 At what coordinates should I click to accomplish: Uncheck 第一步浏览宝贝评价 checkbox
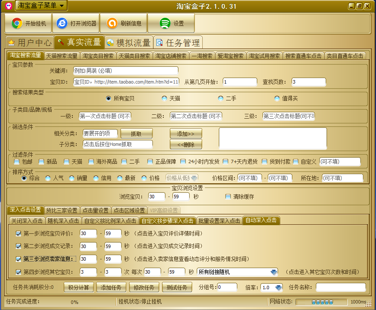[18, 233]
